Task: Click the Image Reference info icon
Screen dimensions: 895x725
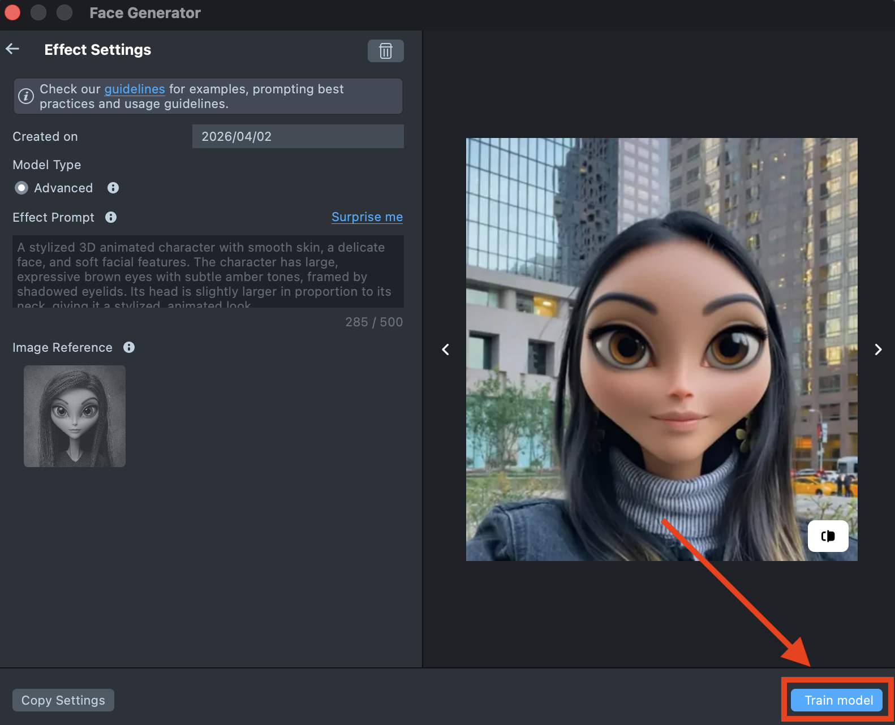Action: pos(129,347)
